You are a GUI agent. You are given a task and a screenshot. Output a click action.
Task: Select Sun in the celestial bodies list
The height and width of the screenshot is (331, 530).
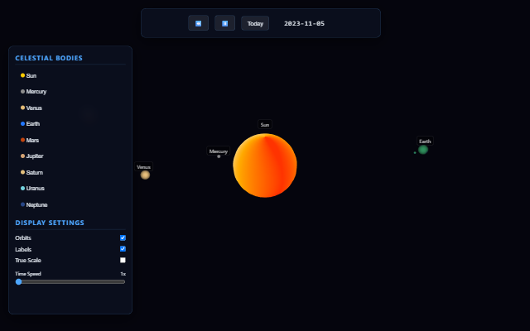tap(70, 75)
